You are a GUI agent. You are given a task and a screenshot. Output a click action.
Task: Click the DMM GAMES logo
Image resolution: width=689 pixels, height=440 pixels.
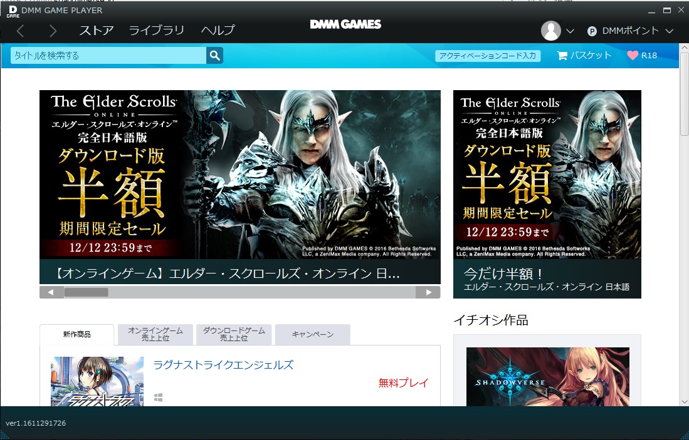click(345, 24)
